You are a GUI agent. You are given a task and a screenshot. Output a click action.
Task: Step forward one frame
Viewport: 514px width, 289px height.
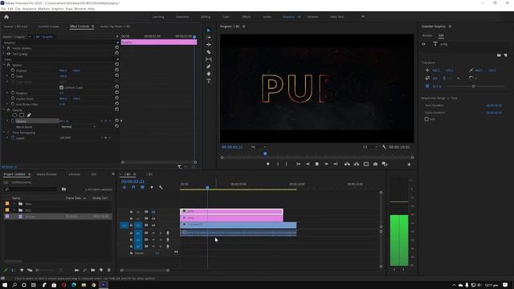[x=326, y=164]
